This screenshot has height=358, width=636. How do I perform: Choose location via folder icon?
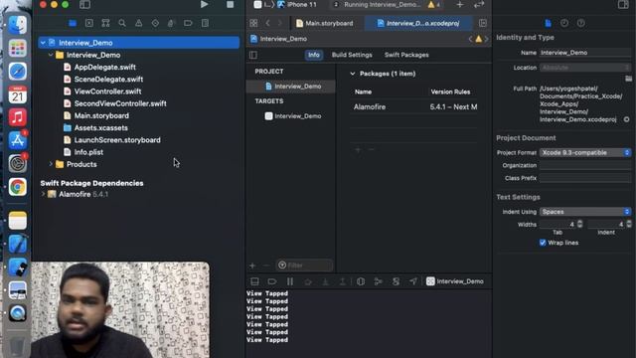tap(628, 79)
